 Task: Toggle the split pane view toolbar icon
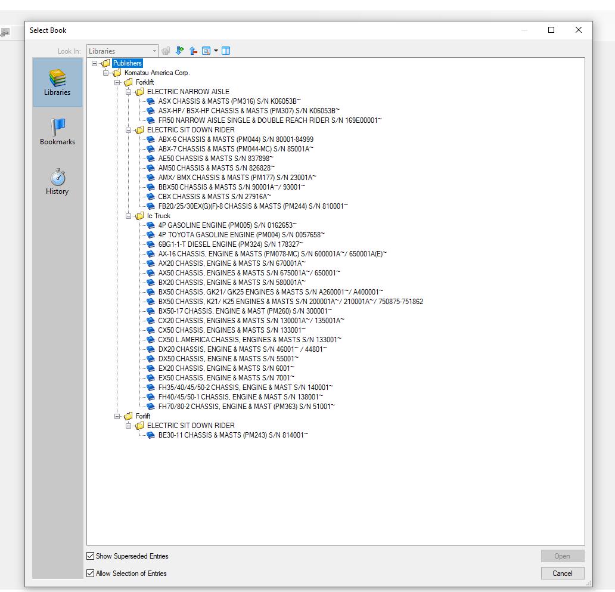point(226,51)
